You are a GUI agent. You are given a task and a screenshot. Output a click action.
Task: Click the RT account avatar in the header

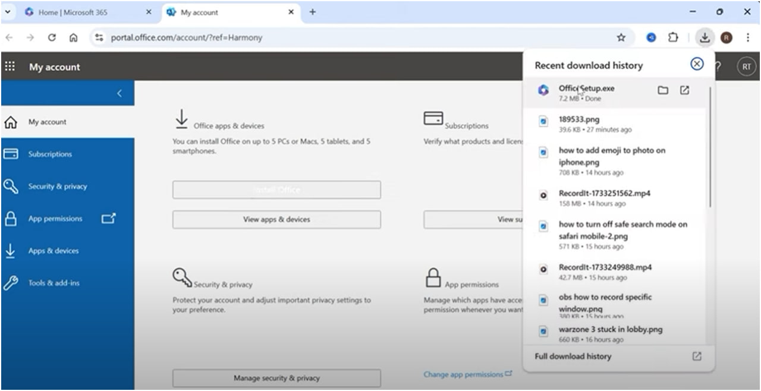746,67
